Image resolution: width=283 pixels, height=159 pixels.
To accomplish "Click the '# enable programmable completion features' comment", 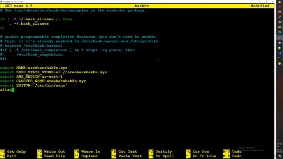I will (78, 37).
